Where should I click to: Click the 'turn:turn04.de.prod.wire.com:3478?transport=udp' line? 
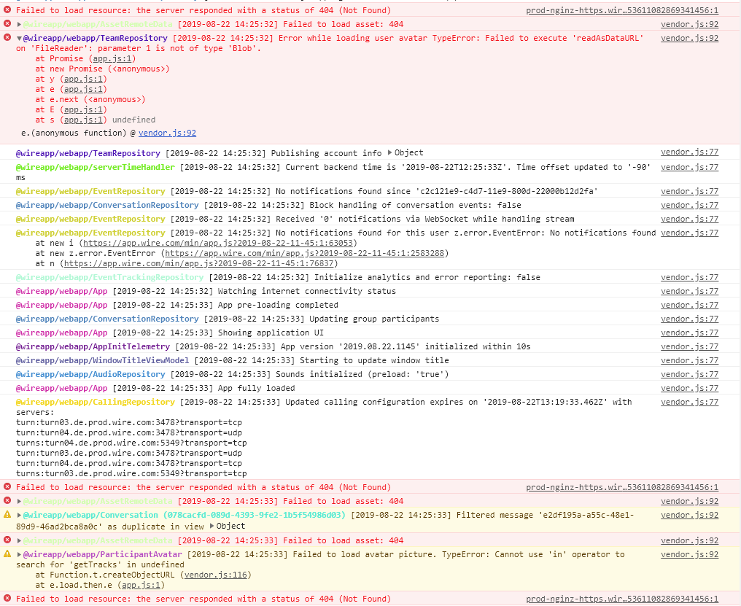pyautogui.click(x=129, y=432)
